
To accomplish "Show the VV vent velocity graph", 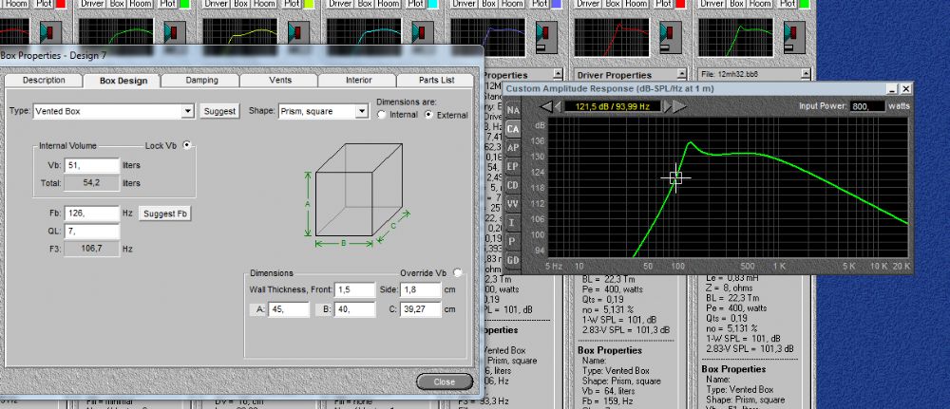I will tap(513, 203).
